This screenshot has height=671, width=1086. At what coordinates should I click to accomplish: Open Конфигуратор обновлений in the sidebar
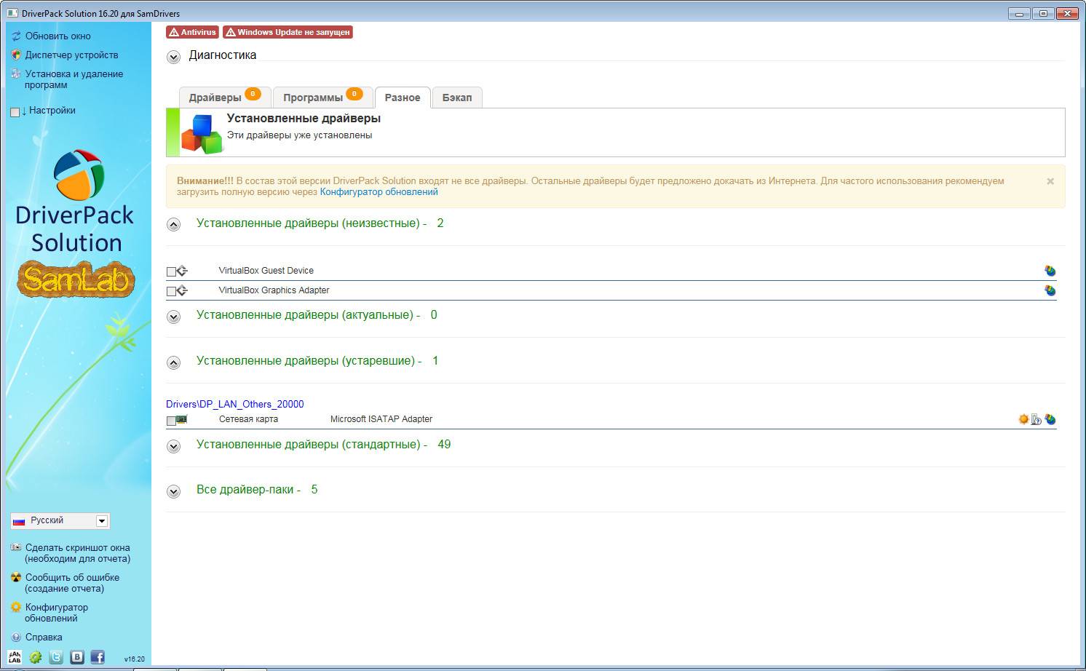coord(56,613)
